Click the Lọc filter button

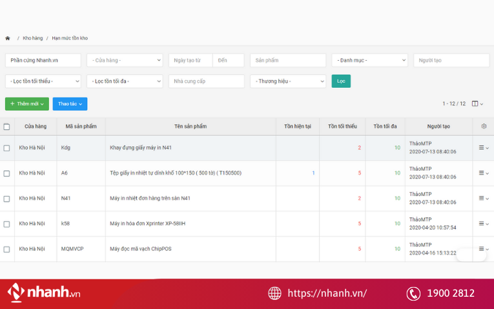click(341, 81)
